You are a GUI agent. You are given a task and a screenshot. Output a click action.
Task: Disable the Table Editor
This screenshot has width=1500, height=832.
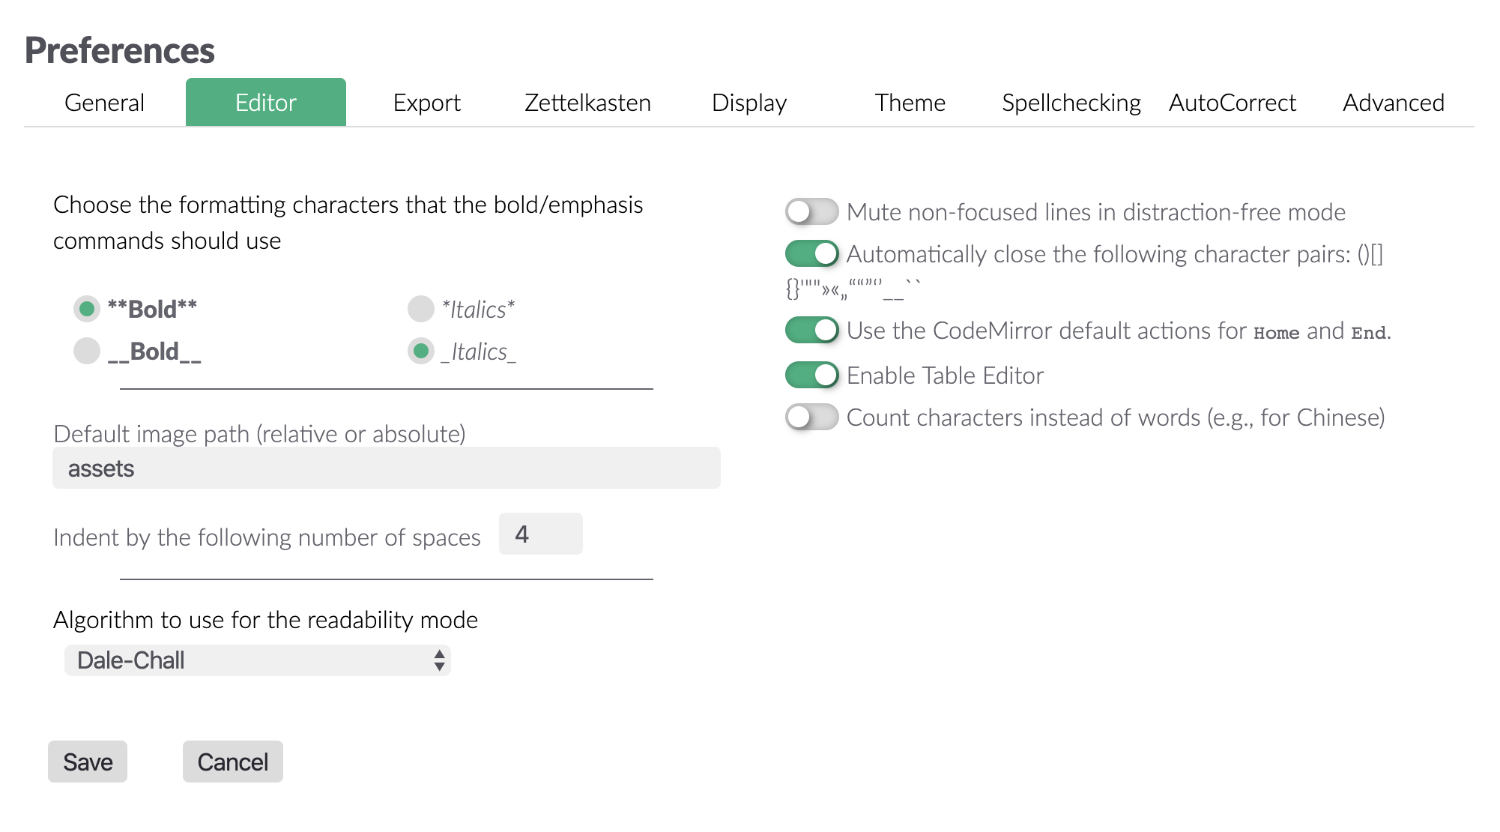811,375
